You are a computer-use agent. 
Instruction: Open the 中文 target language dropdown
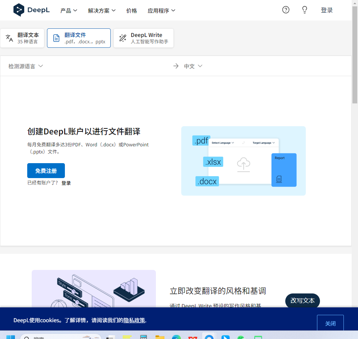[193, 66]
